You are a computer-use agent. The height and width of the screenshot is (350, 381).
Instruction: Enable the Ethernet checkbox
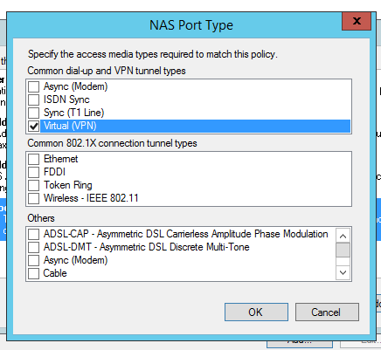click(34, 159)
